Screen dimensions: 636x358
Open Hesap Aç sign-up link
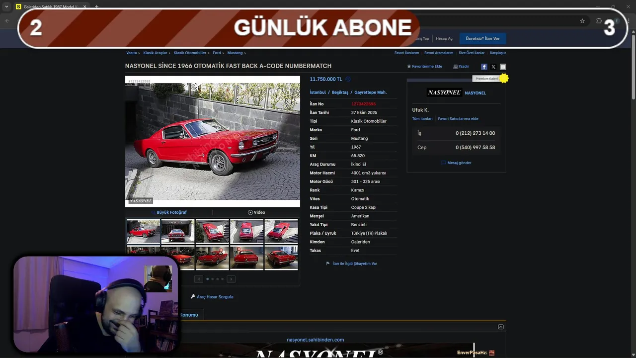click(444, 38)
